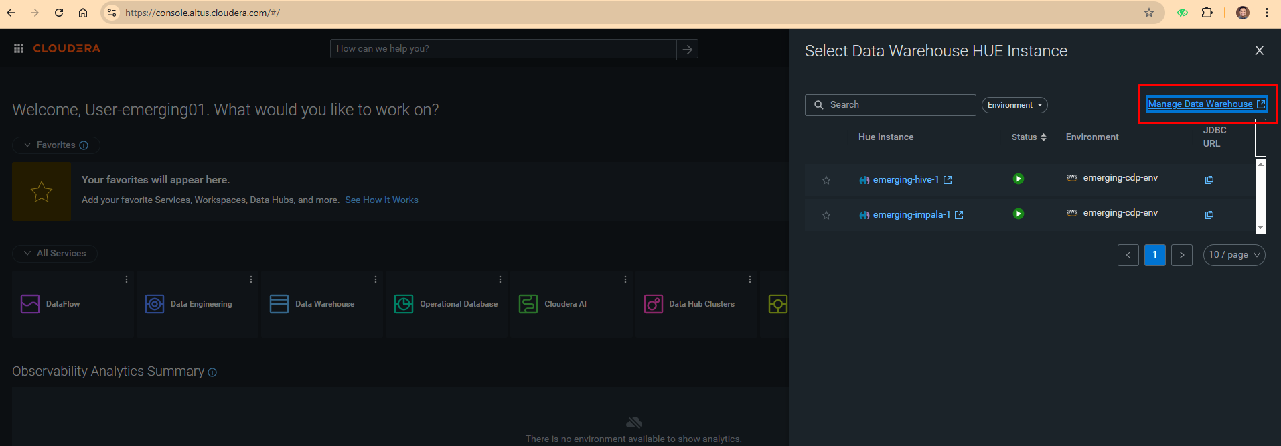Image resolution: width=1281 pixels, height=446 pixels.
Task: Open the Operational Database service tile
Action: tap(447, 304)
